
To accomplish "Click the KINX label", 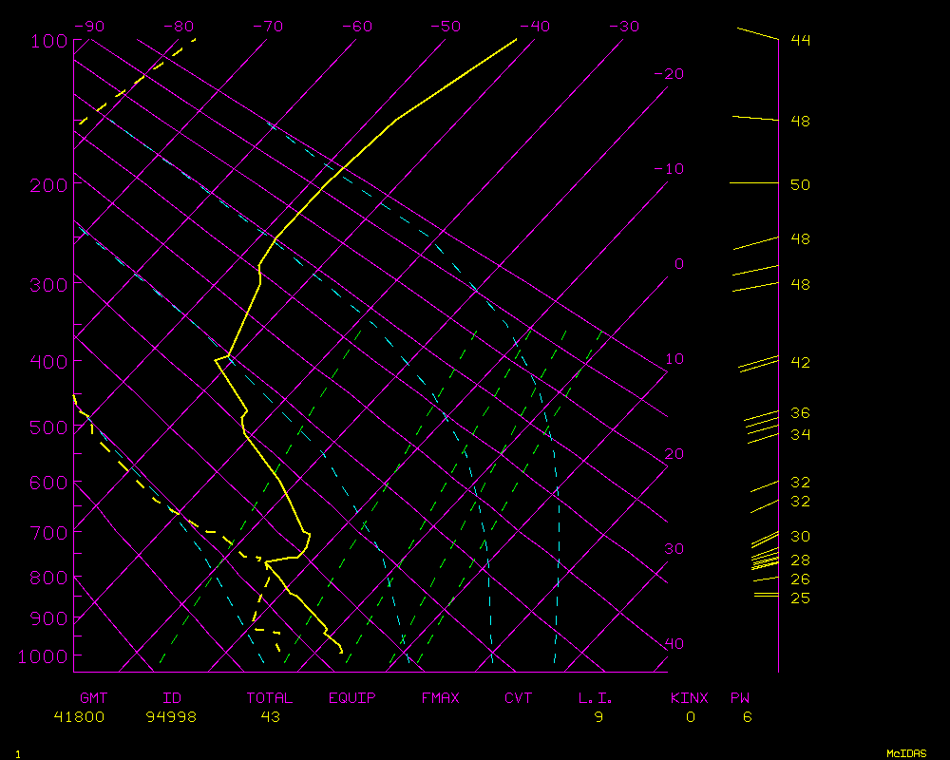I will 690,698.
